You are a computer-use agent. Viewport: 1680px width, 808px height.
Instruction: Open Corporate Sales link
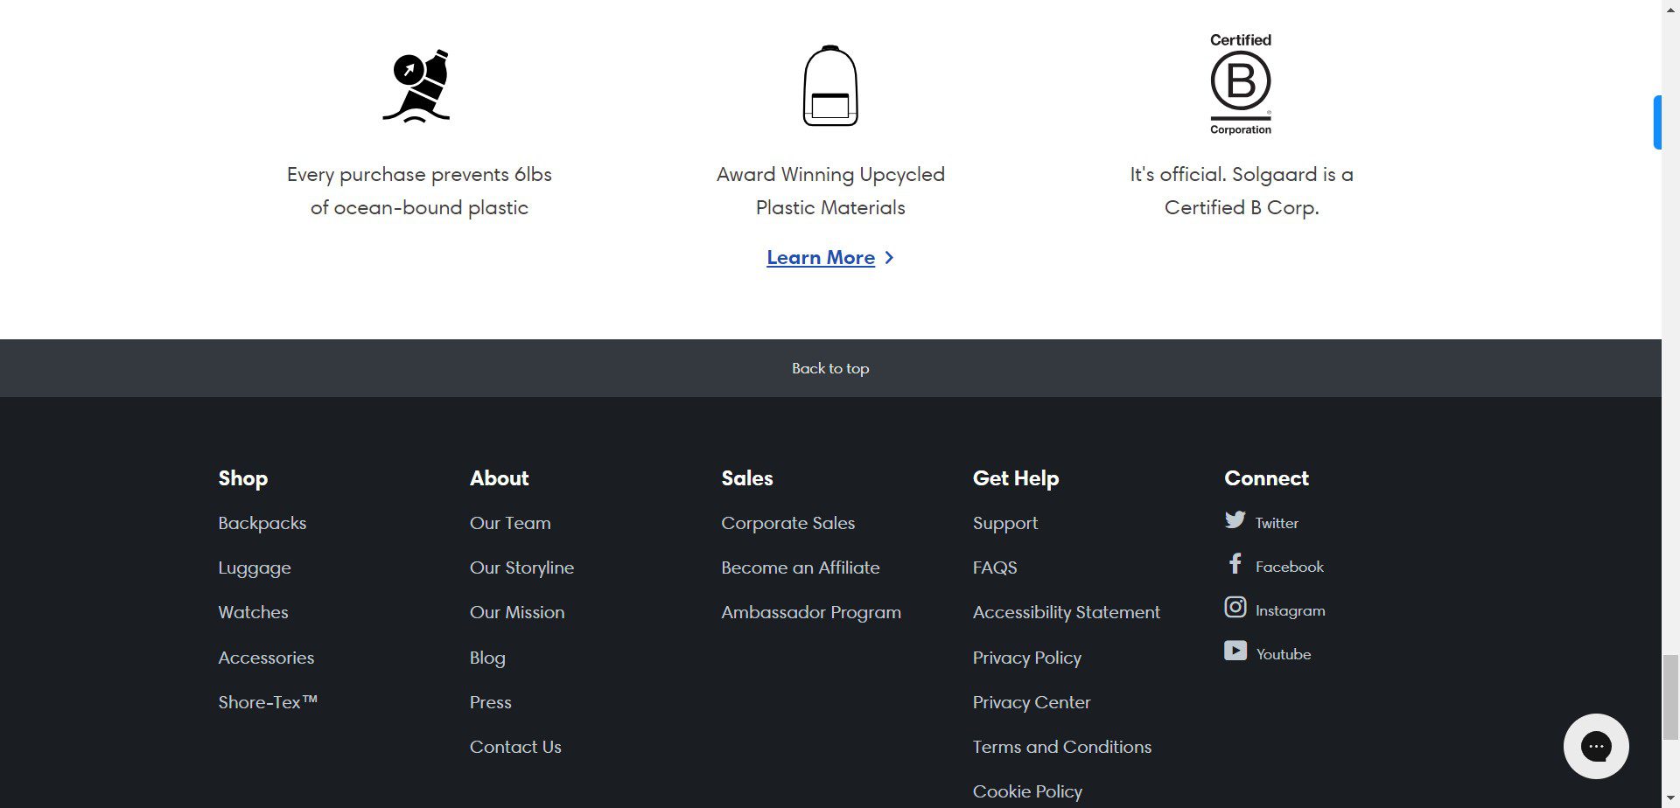(787, 523)
